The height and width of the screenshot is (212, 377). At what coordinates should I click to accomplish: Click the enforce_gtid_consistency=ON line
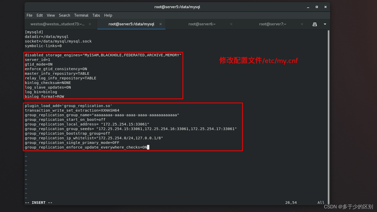point(56,69)
